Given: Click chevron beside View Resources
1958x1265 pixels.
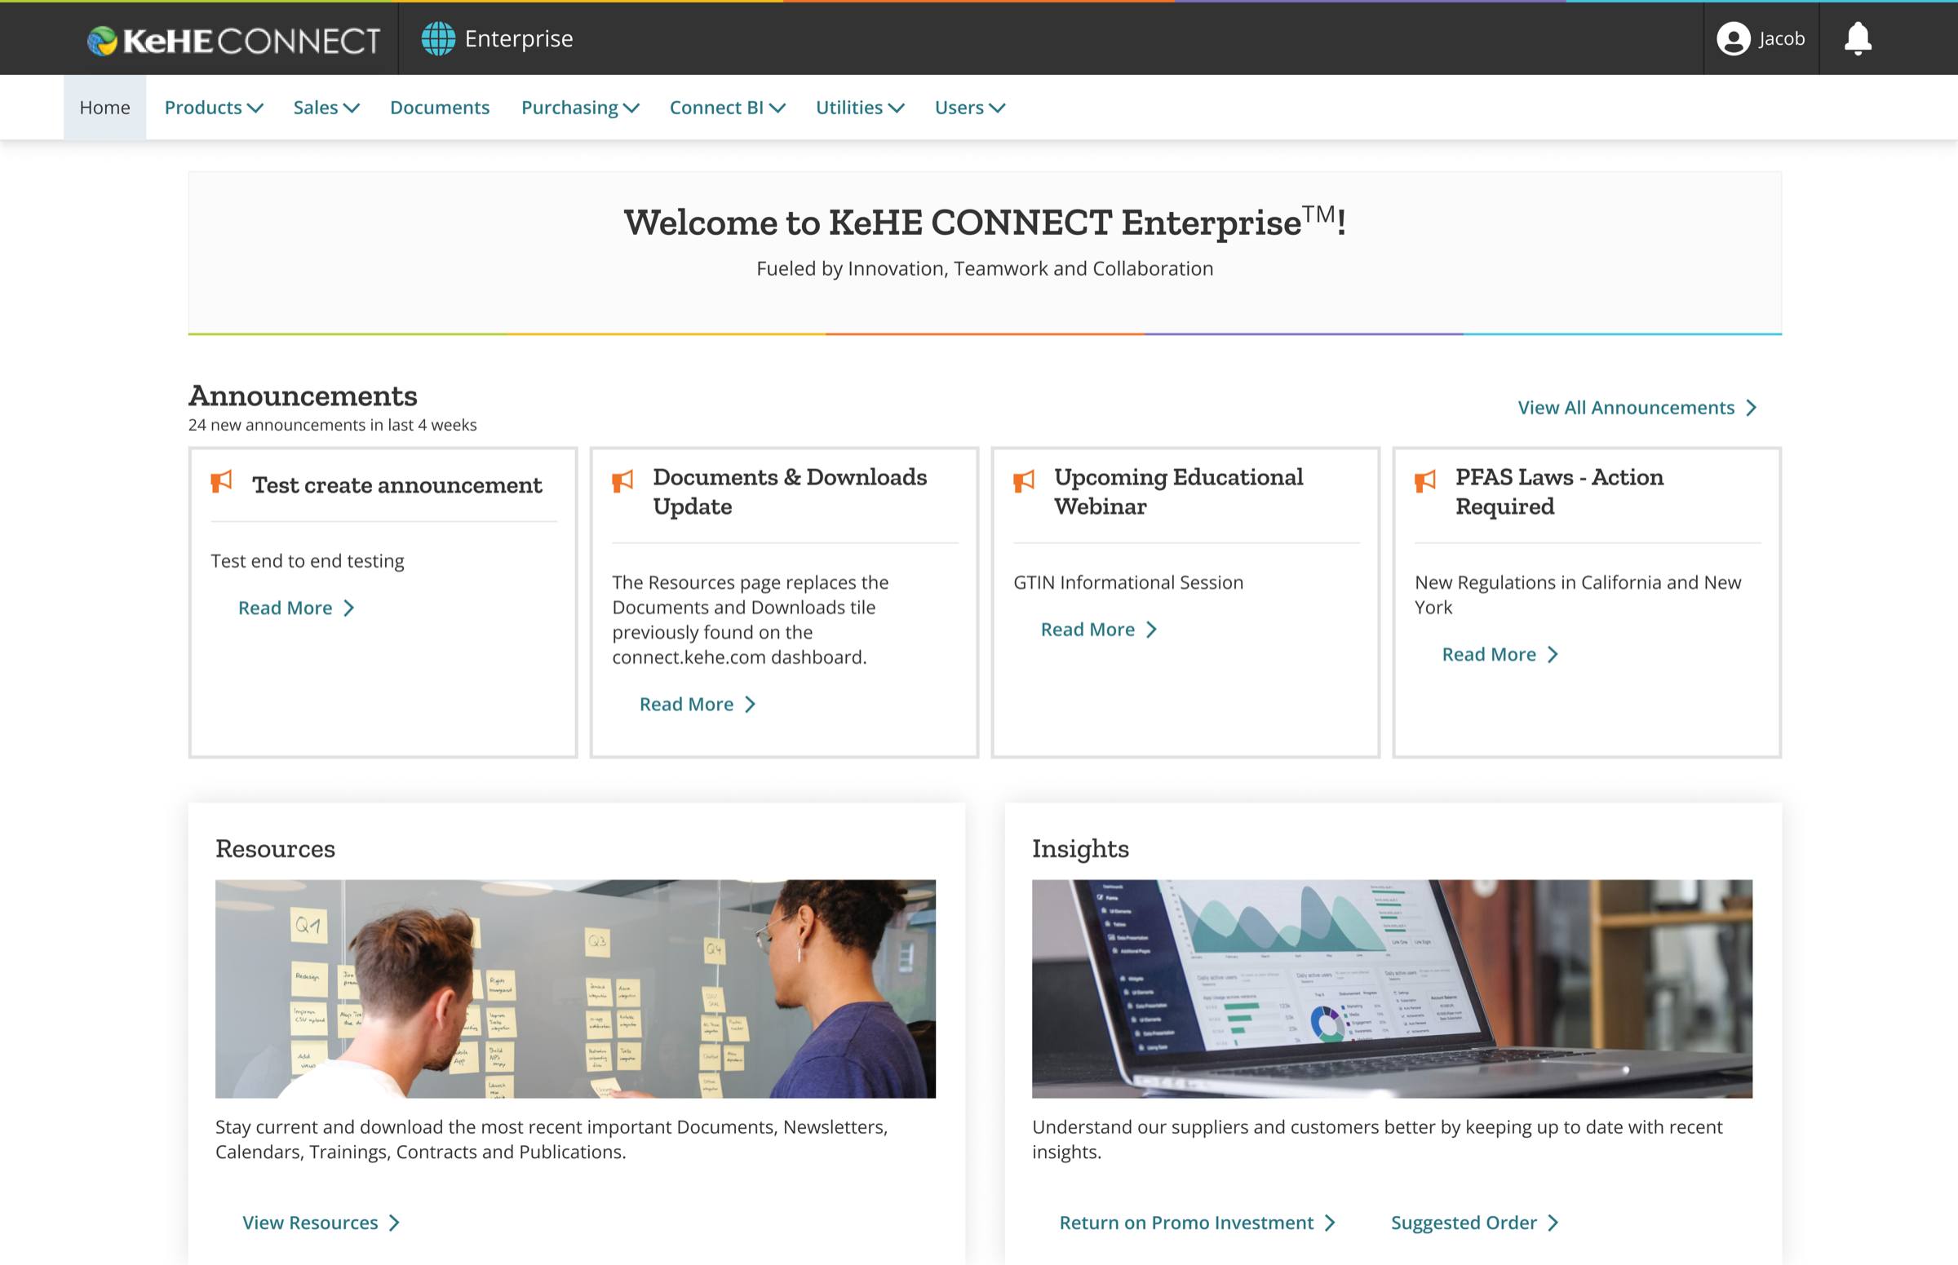Looking at the screenshot, I should [x=393, y=1223].
